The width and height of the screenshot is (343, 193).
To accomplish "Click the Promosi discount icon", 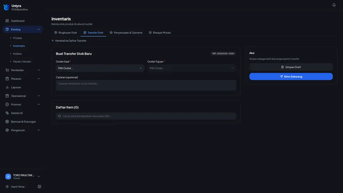I will pyautogui.click(x=7, y=104).
